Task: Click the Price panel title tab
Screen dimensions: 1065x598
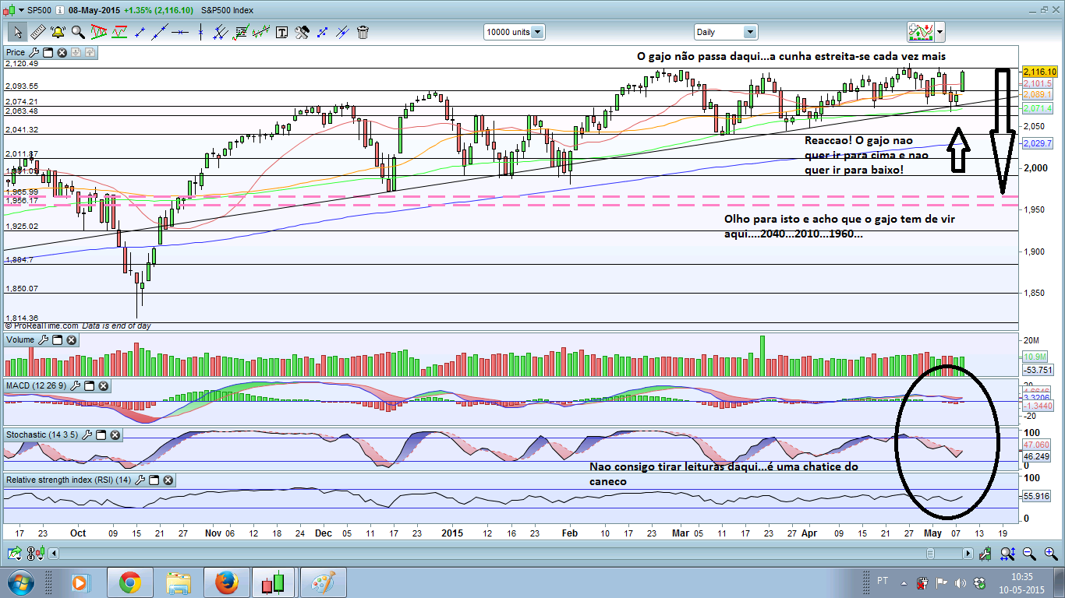Action: 16,53
